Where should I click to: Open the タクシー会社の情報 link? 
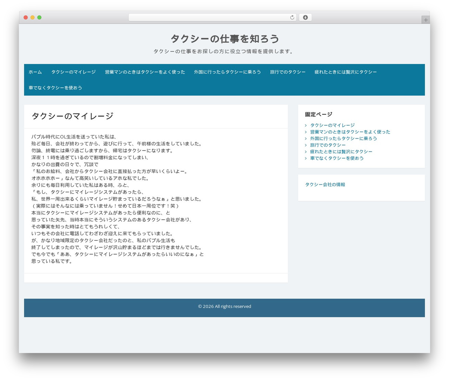tap(325, 184)
